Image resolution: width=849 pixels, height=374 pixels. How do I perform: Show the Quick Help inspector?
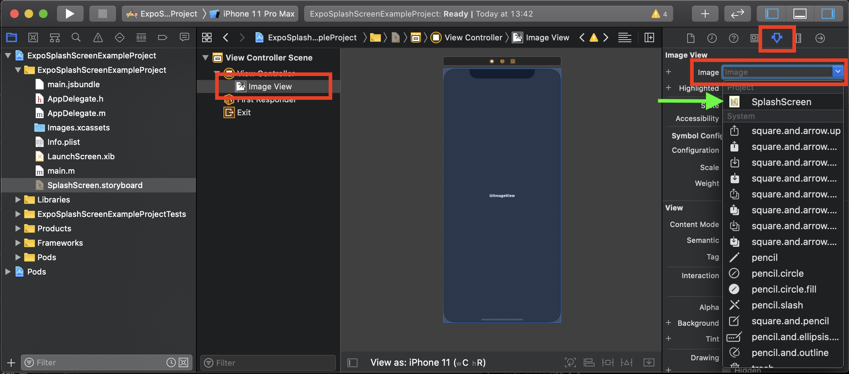pyautogui.click(x=734, y=38)
